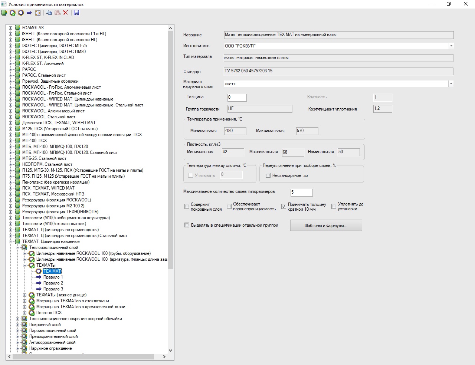The width and height of the screenshot is (475, 365).
Task: Click the red X delete icon
Action: point(66,13)
